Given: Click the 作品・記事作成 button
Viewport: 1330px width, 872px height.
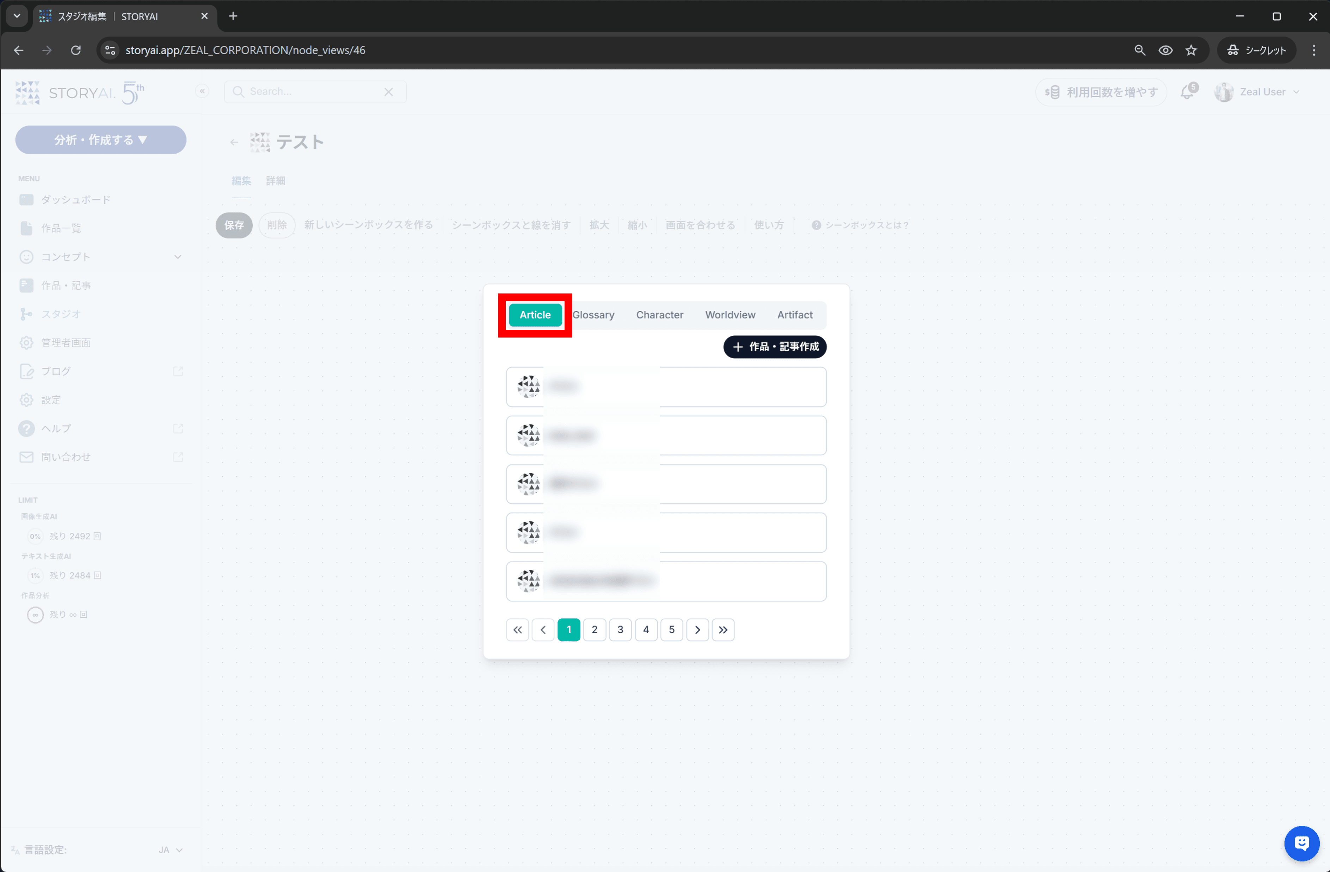Looking at the screenshot, I should 775,347.
